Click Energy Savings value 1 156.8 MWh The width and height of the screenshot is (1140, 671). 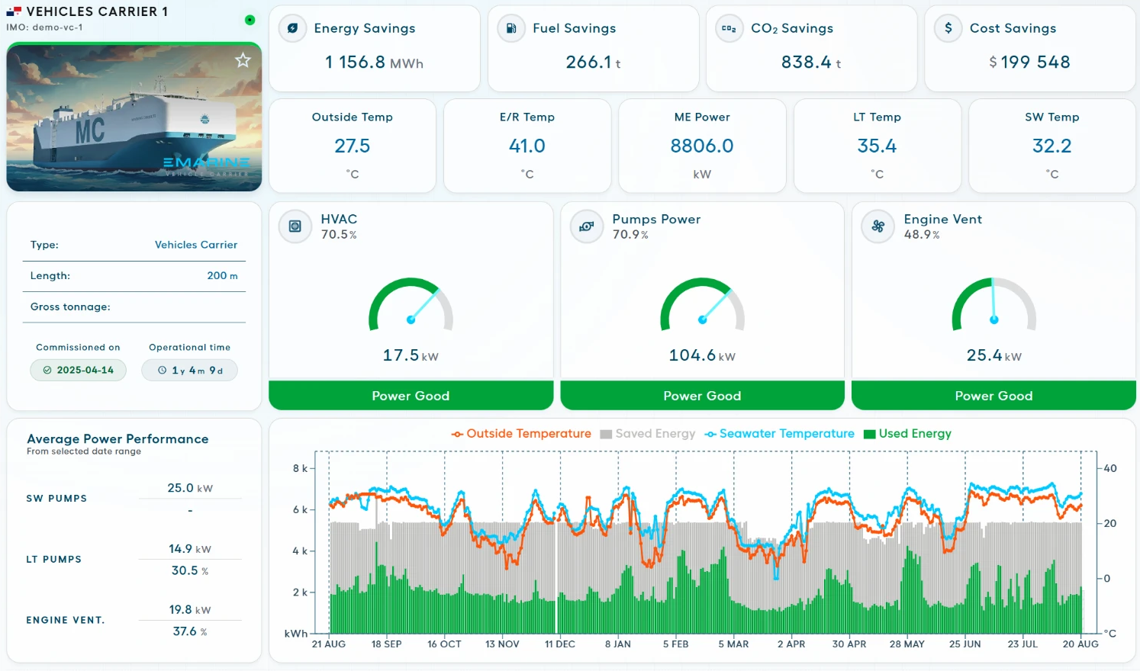coord(374,63)
